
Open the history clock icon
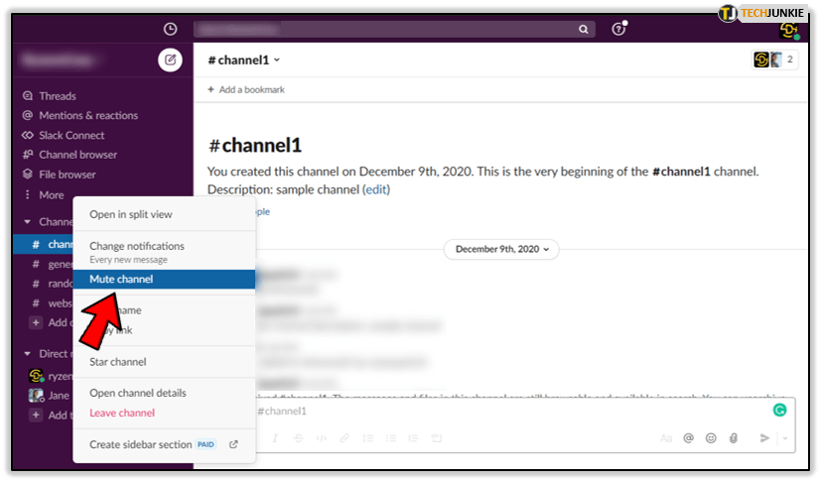click(x=170, y=29)
